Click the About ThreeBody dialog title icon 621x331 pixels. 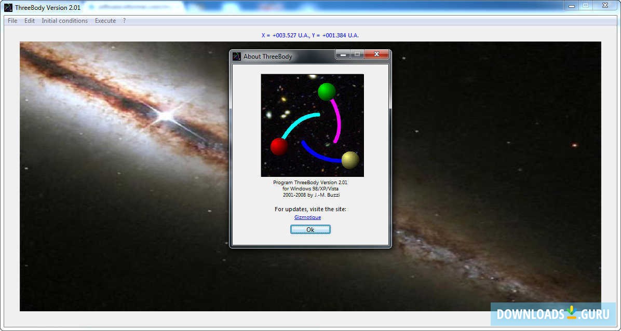236,56
